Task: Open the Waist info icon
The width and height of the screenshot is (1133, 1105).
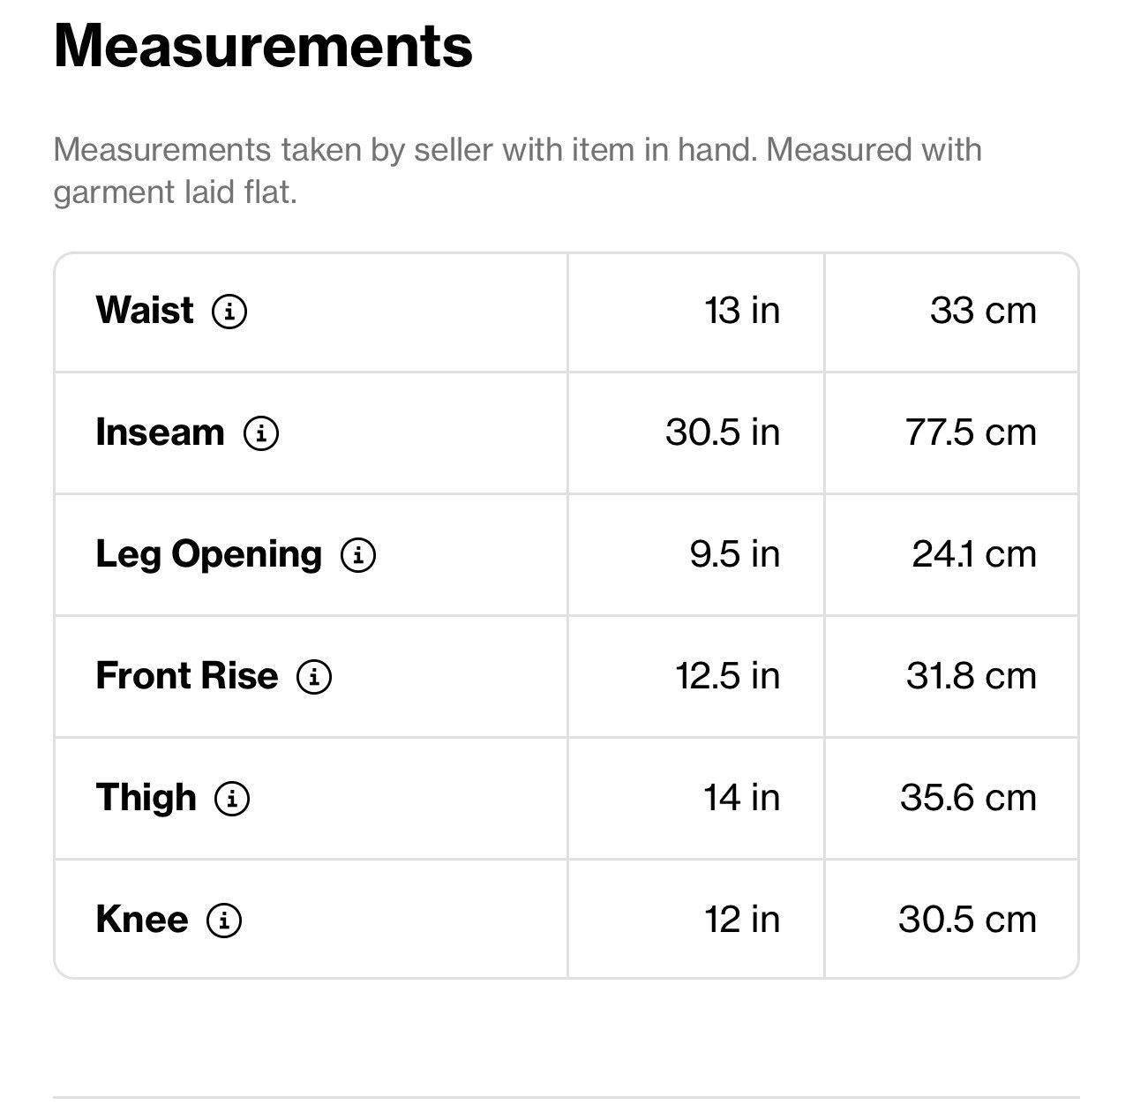Action: [x=229, y=312]
